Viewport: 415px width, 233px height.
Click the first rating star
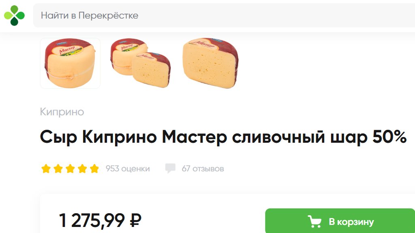(46, 169)
